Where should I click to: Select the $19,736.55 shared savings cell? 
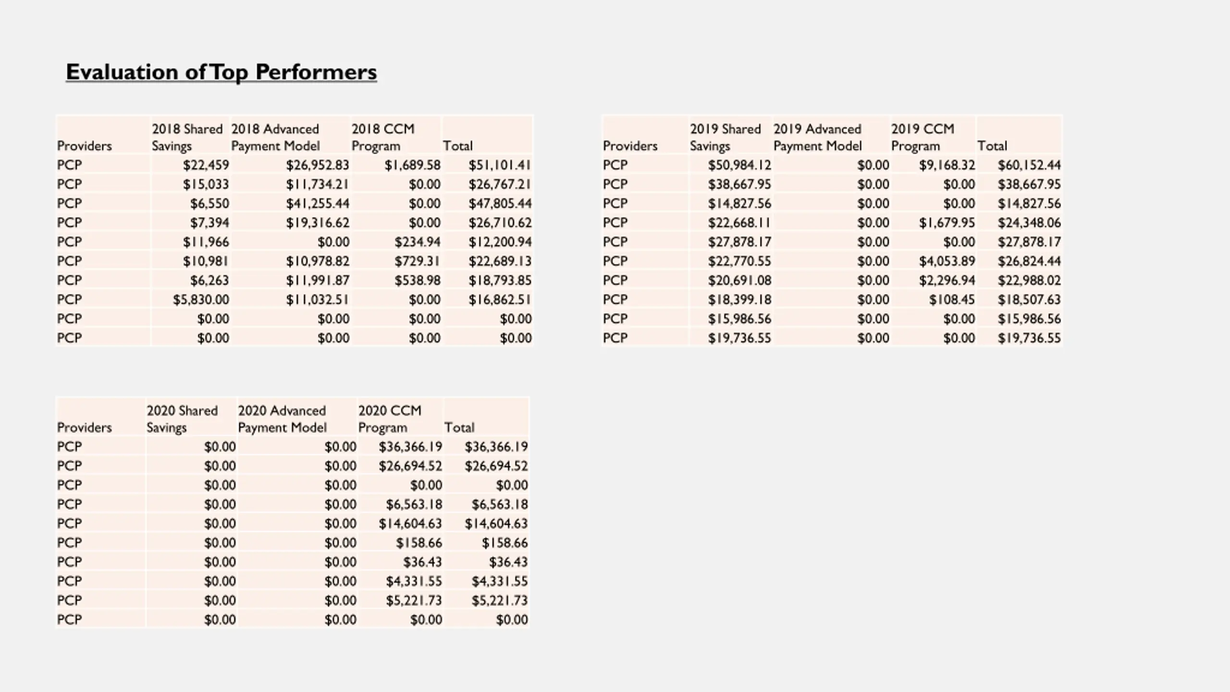click(x=739, y=338)
